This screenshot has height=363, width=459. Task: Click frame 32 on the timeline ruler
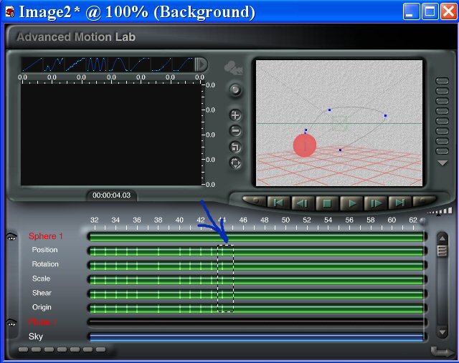[94, 220]
